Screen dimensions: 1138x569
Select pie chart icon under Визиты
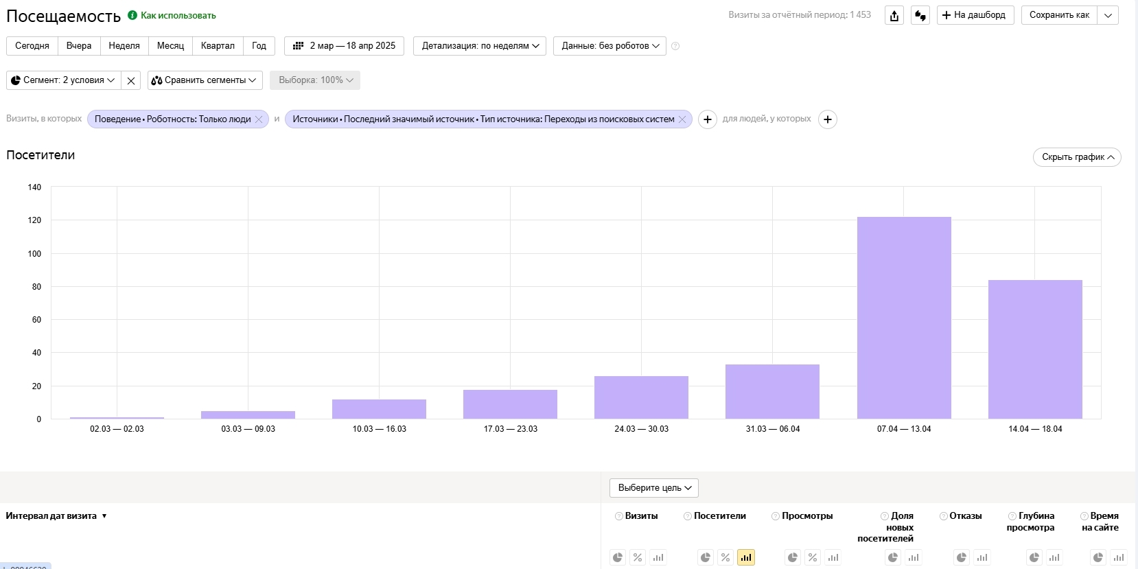pos(618,557)
